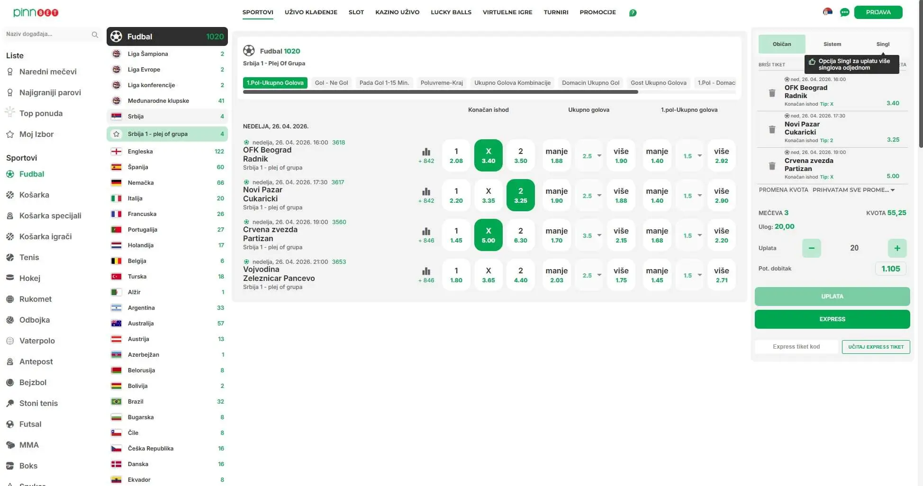Open Moj Izbor favorites list
923x486 pixels.
click(x=36, y=134)
